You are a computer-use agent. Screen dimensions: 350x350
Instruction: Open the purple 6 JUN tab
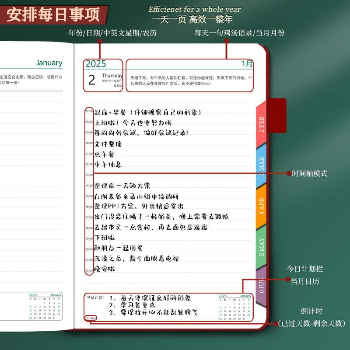pyautogui.click(x=261, y=286)
